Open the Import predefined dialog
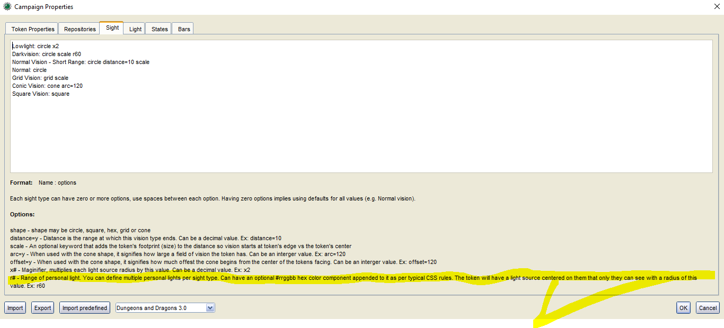This screenshot has height=328, width=724. [x=84, y=307]
